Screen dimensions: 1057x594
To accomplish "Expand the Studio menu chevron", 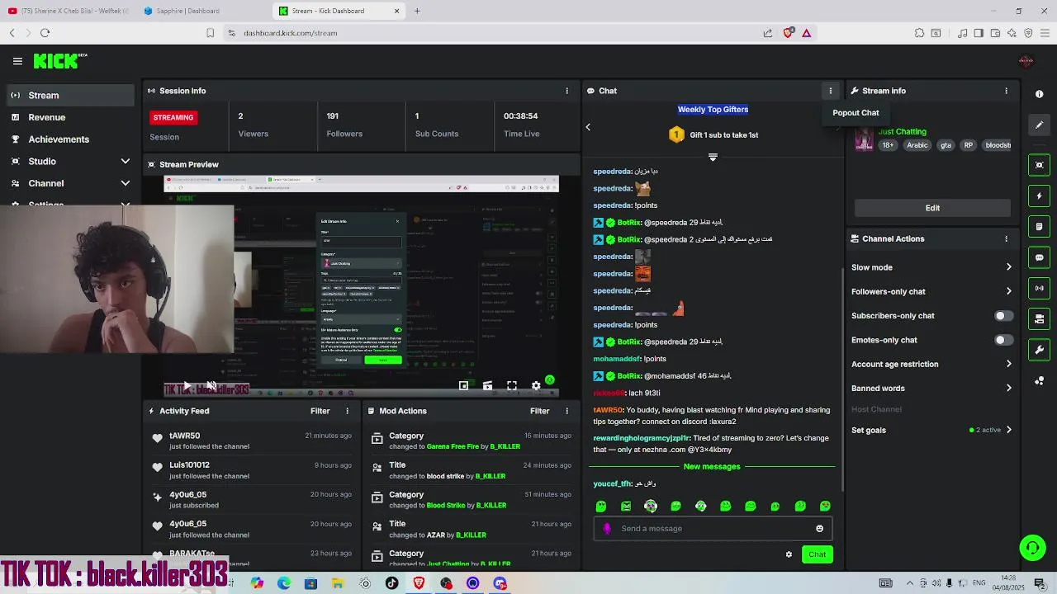I will (125, 161).
